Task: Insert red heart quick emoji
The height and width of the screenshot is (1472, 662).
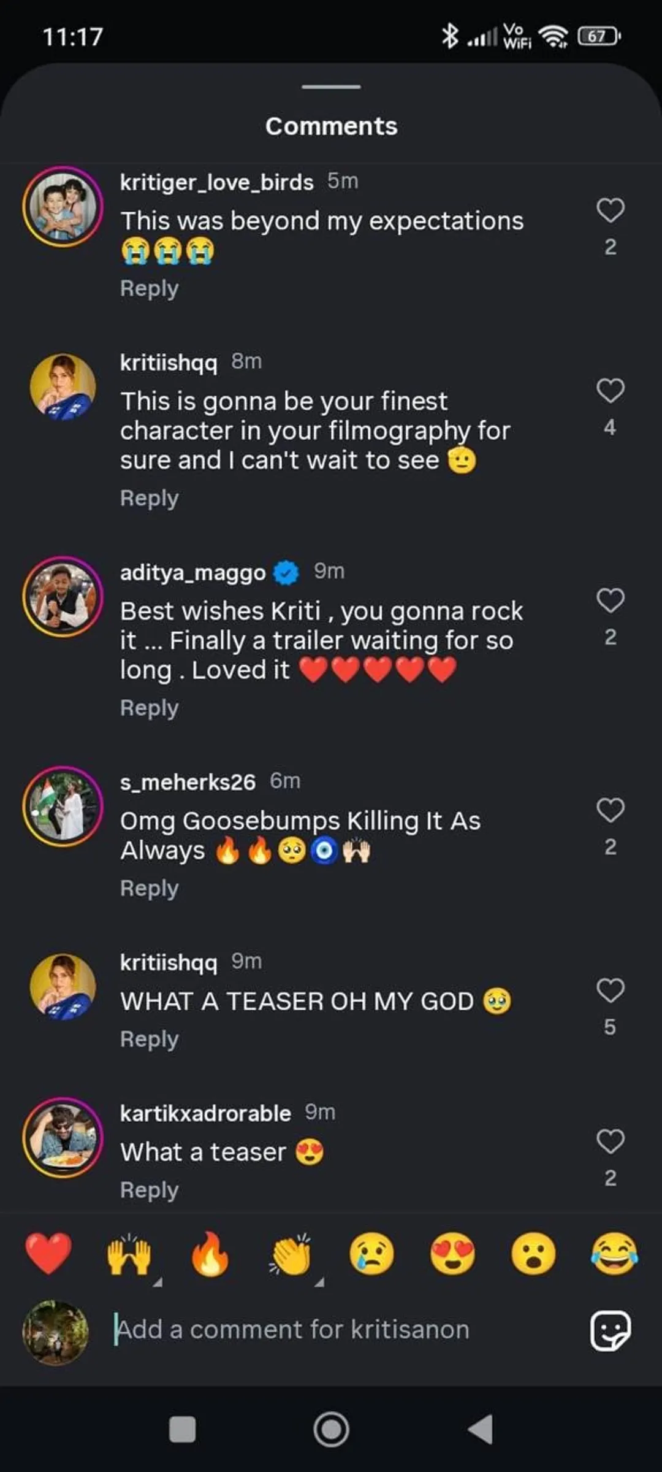Action: pyautogui.click(x=48, y=1253)
